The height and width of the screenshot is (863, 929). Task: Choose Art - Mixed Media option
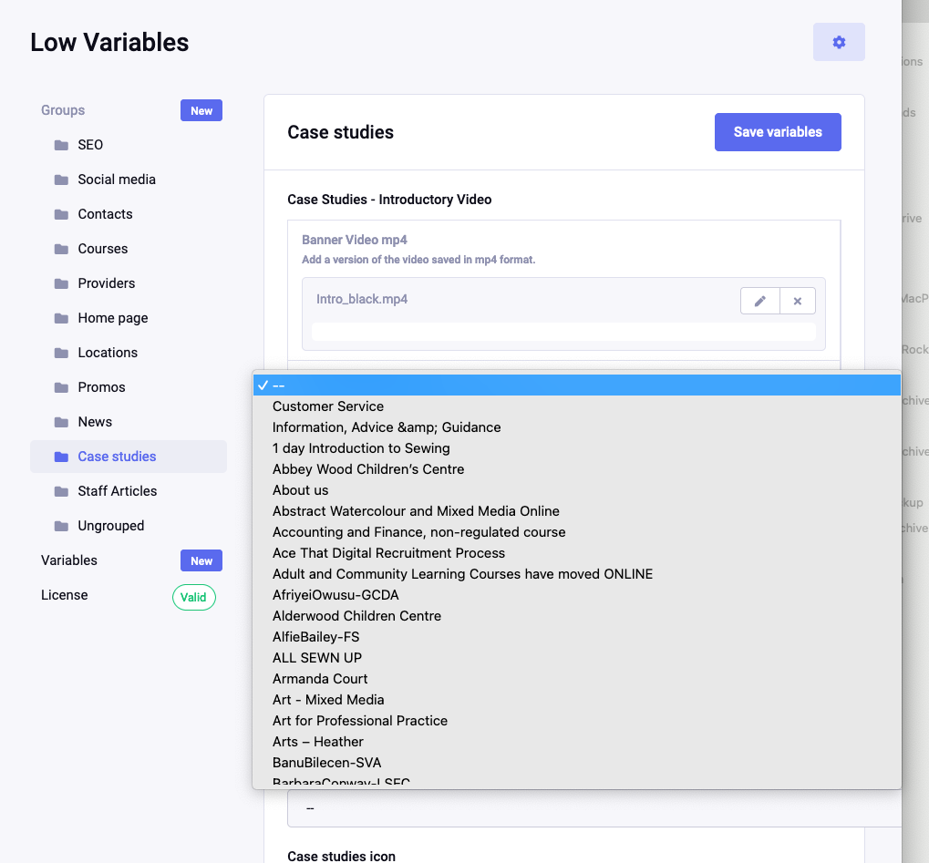(x=577, y=700)
